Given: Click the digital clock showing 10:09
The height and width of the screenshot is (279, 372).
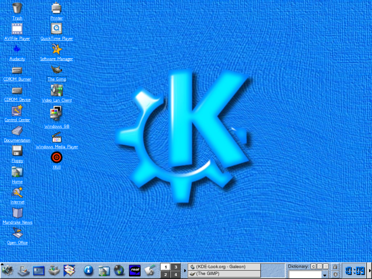Looking at the screenshot, I should 355,271.
